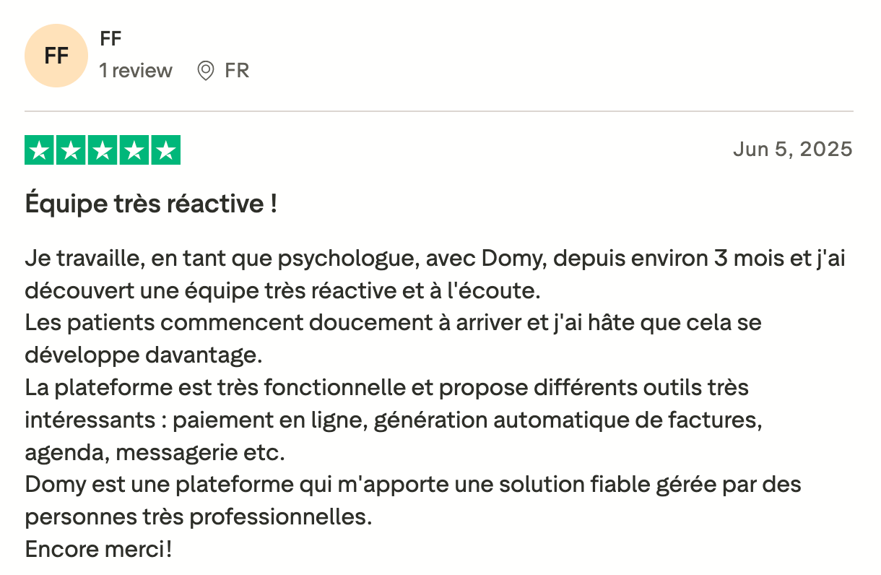Open the FF reviewer name link
Image resolution: width=881 pixels, height=575 pixels.
(x=110, y=39)
